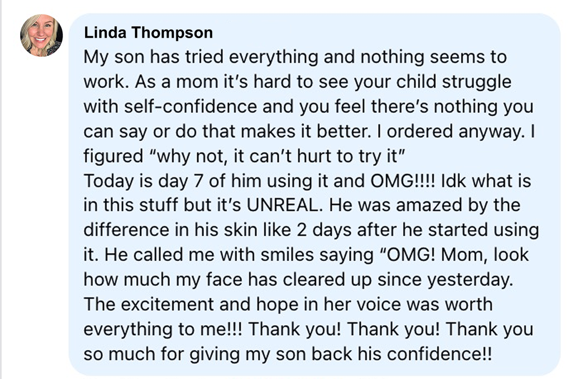Click the text "Today is day 7"
568x379 pixels.
[143, 181]
